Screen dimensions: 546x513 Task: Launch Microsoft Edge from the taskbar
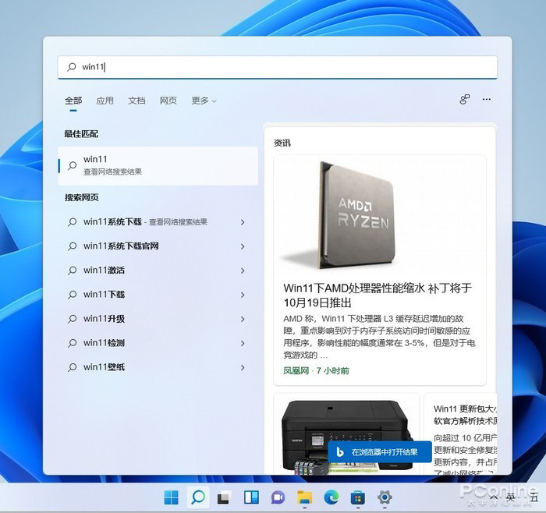(x=331, y=497)
